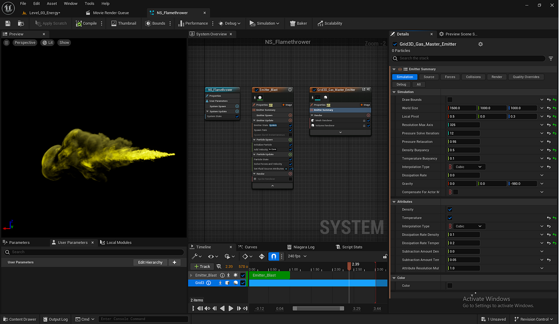Click the Play button in timeline controls
Image resolution: width=559 pixels, height=324 pixels.
(x=231, y=308)
